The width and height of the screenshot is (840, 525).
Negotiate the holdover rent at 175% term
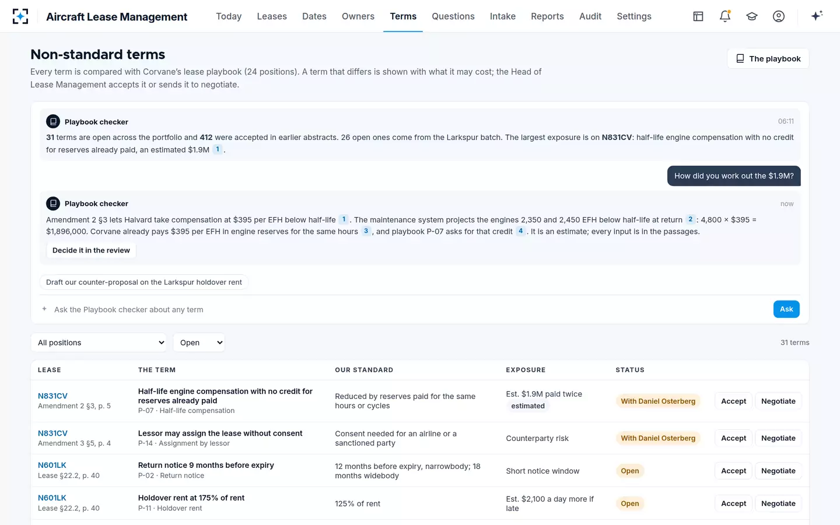pos(778,503)
